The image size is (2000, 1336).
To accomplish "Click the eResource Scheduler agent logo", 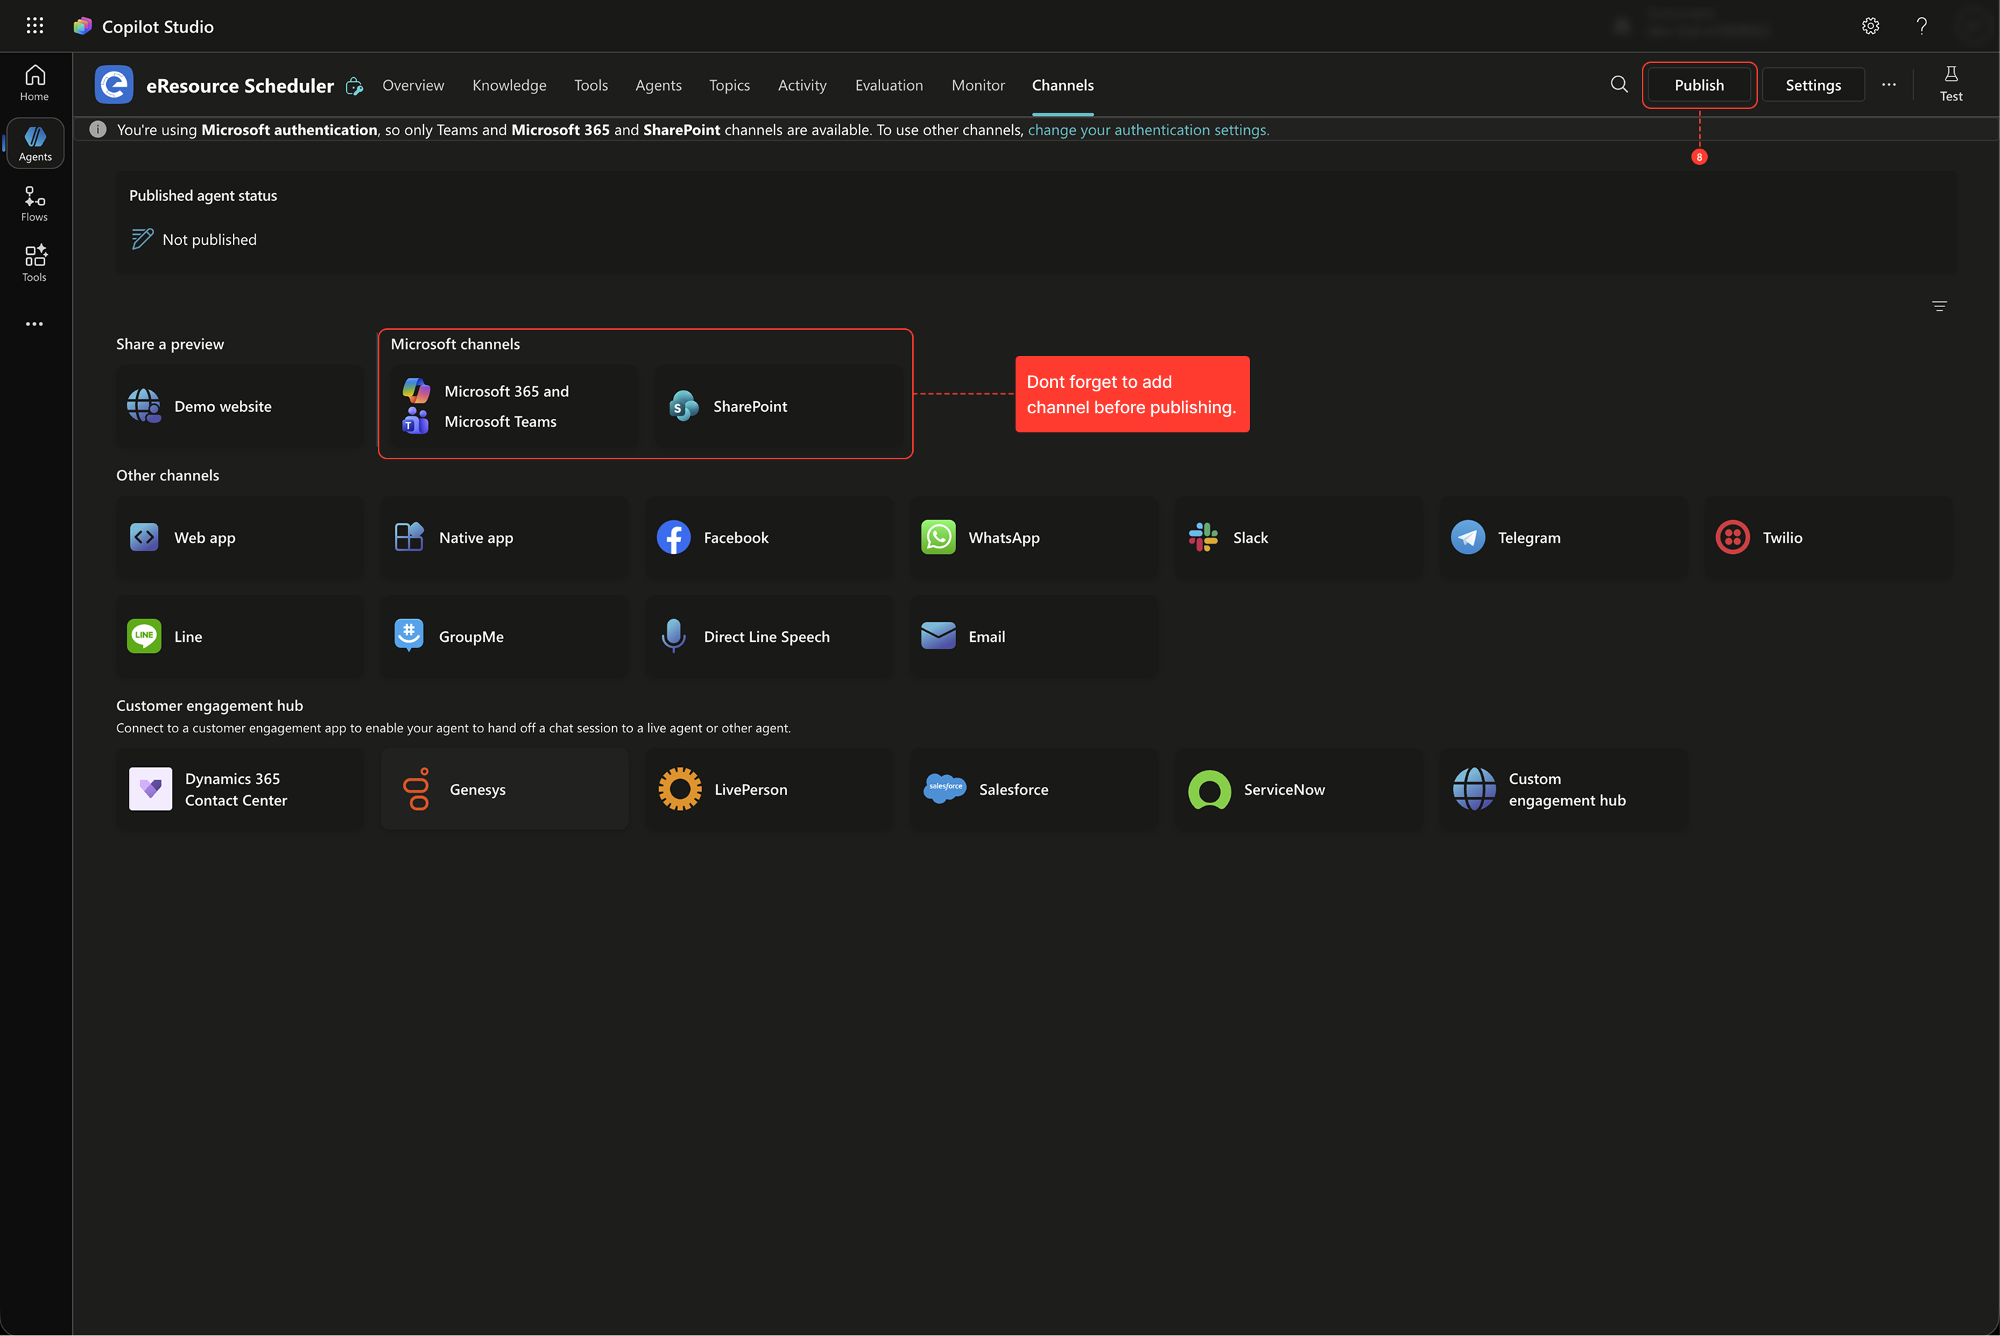I will 114,85.
